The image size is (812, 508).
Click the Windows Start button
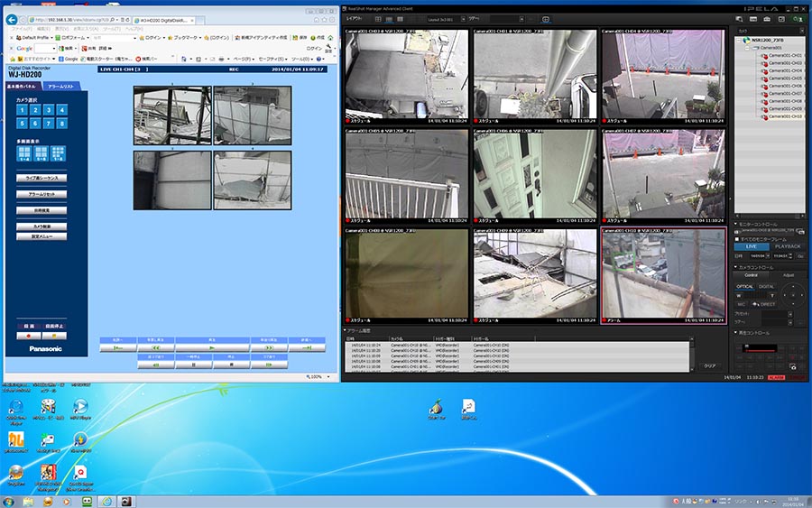9,501
